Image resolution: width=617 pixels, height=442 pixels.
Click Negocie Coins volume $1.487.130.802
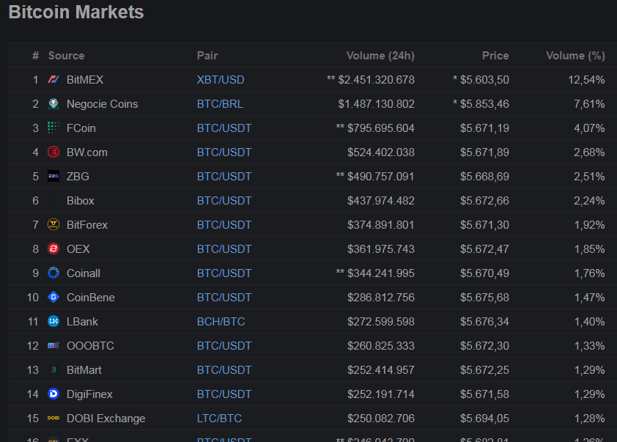coord(376,104)
